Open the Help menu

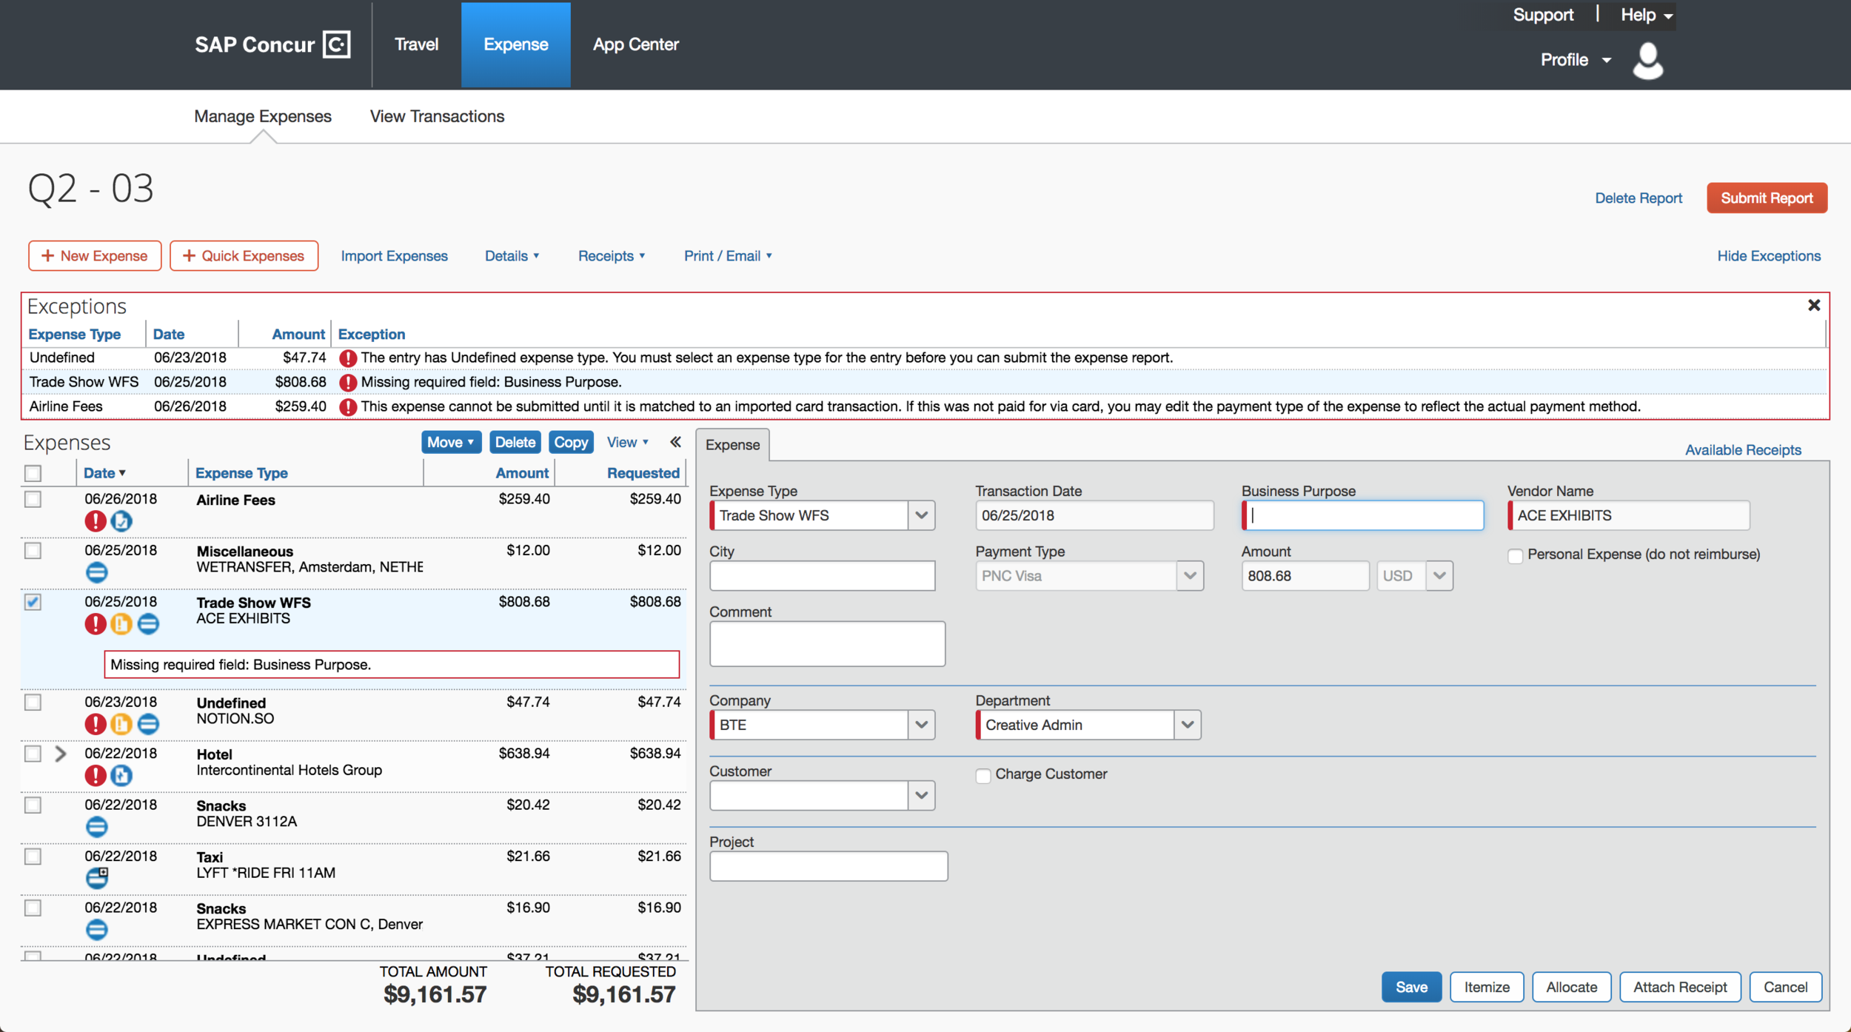tap(1646, 15)
